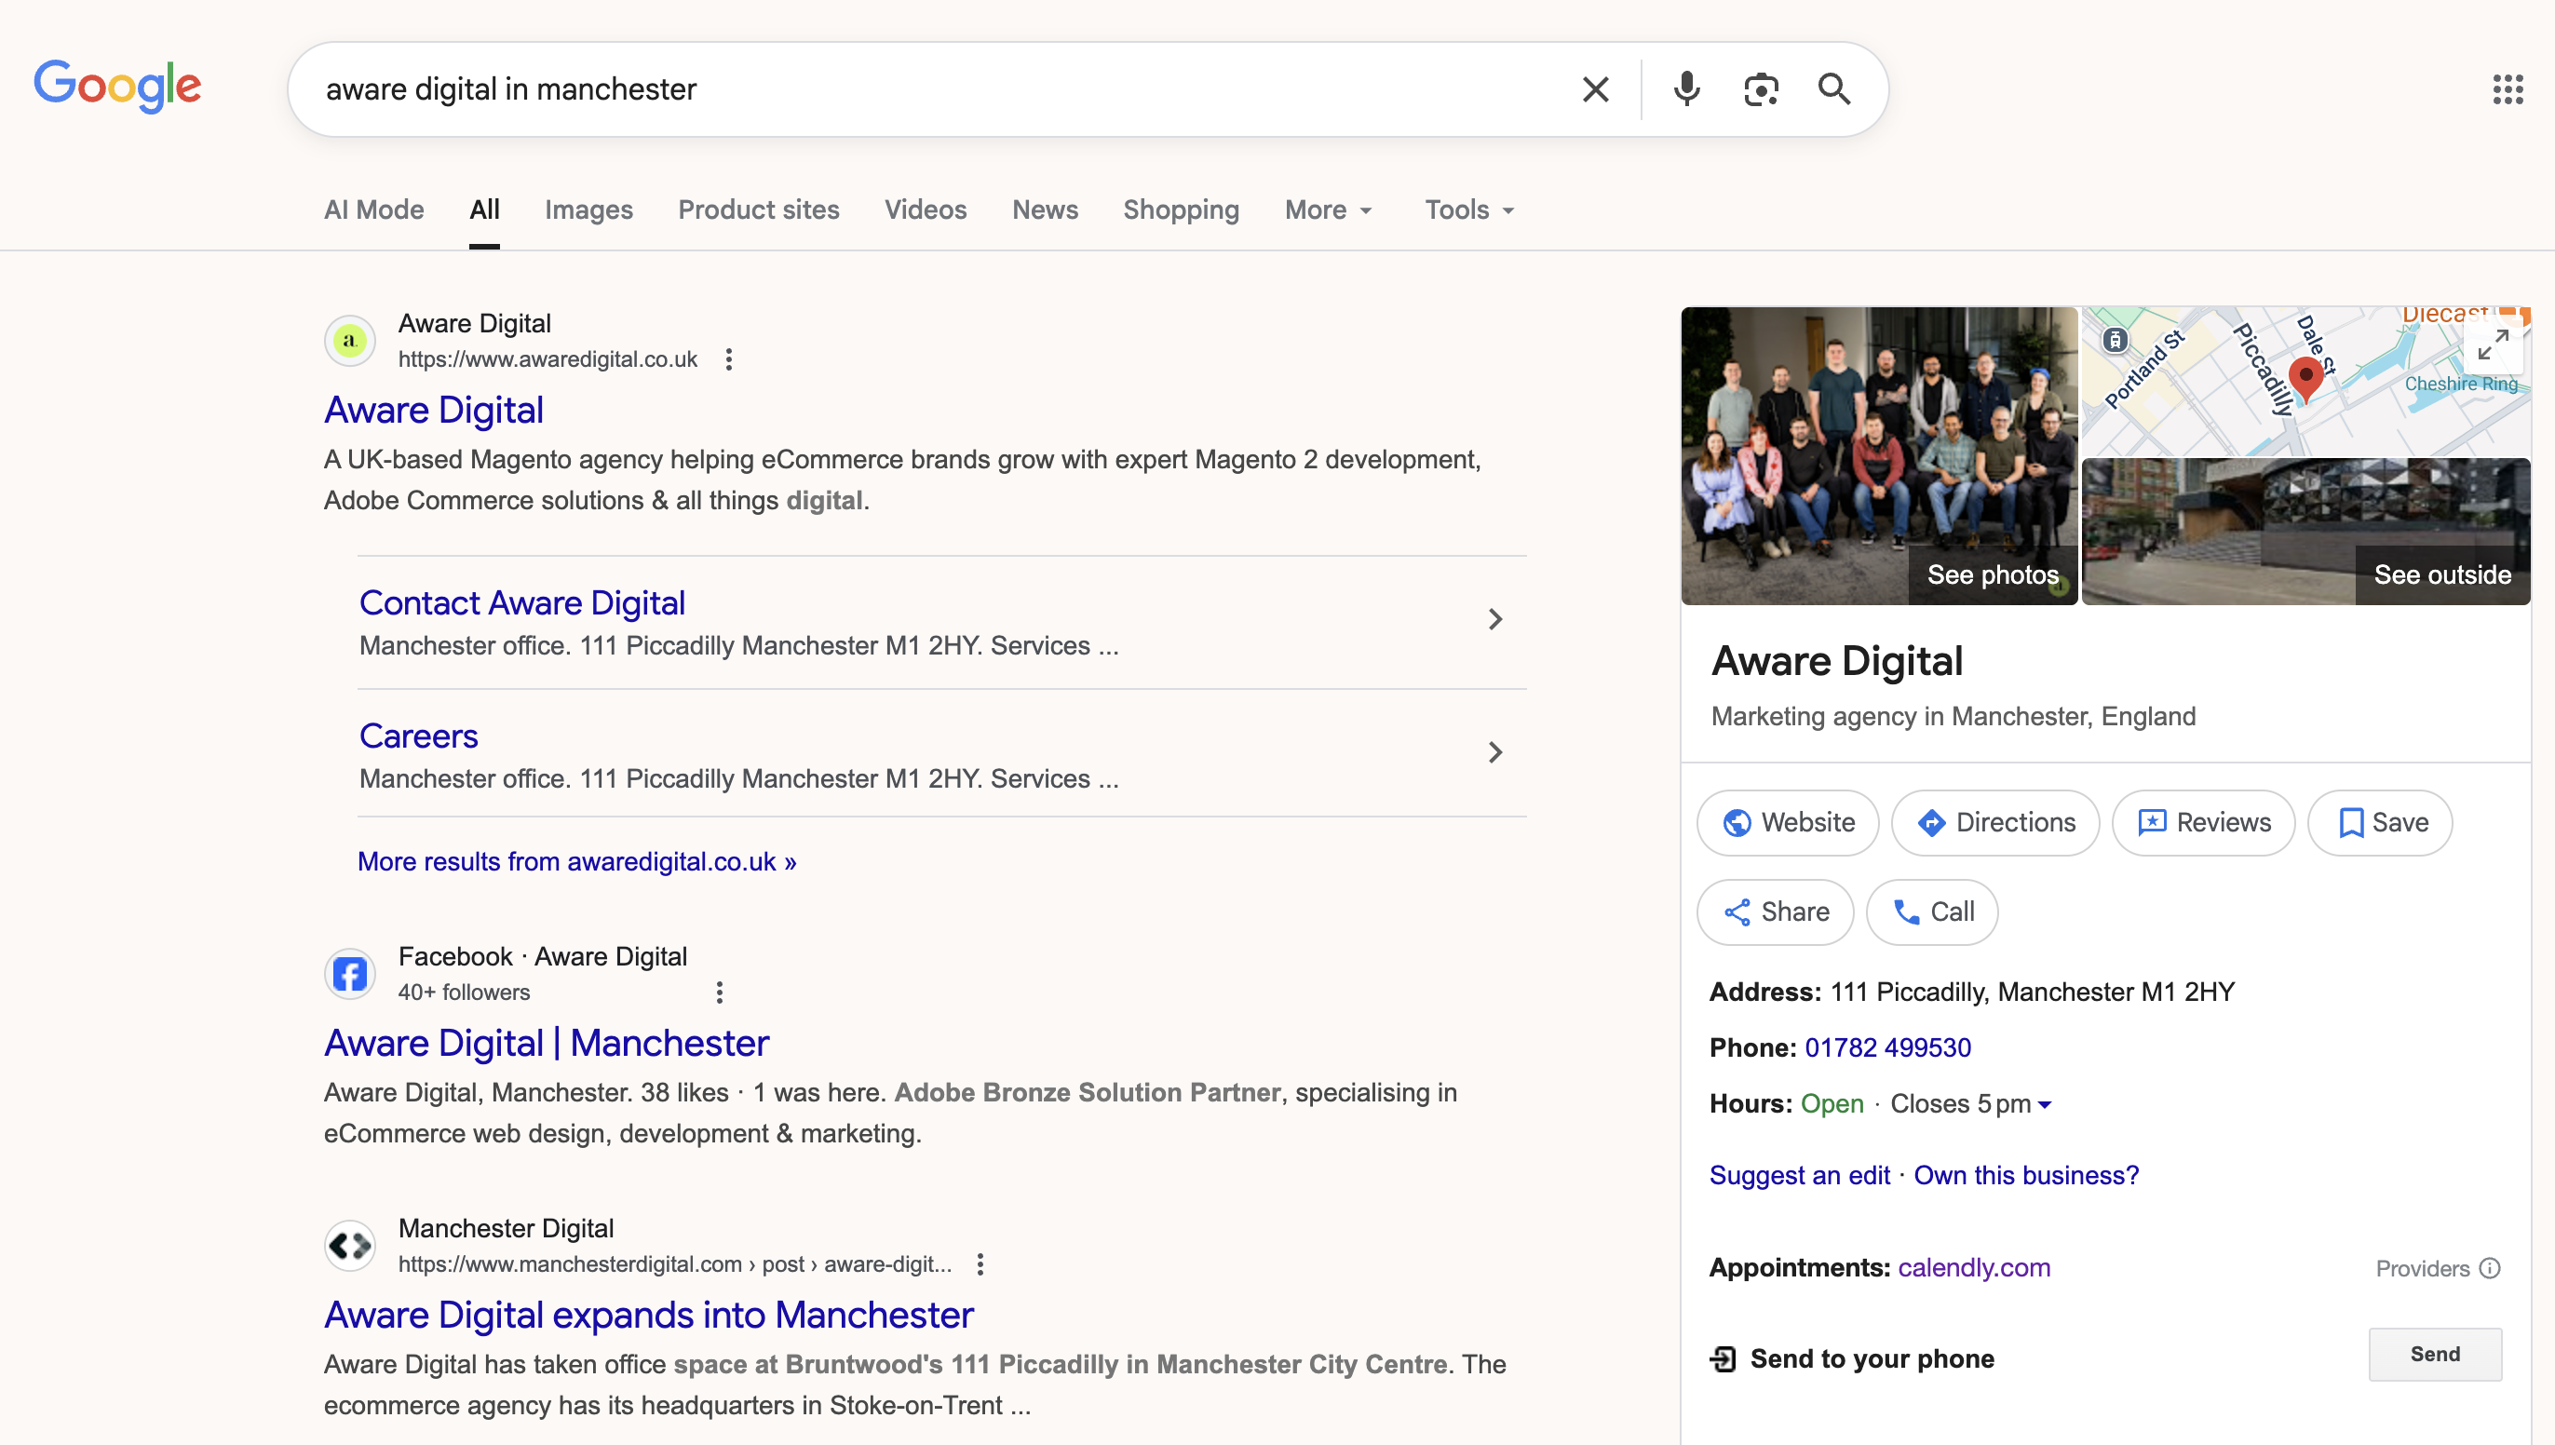The height and width of the screenshot is (1445, 2555).
Task: Click the Call button
Action: click(1932, 912)
